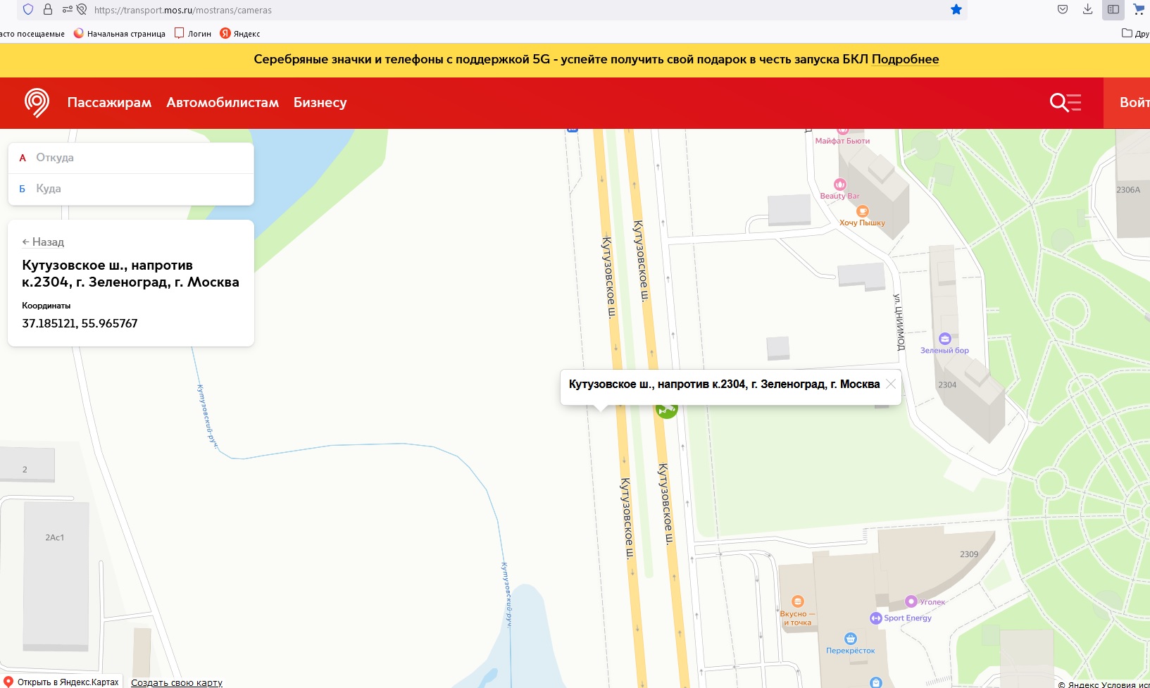
Task: Open the Пассажирам menu
Action: 109,103
